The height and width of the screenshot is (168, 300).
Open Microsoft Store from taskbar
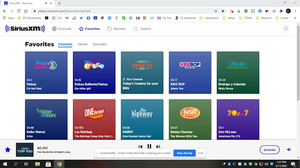pyautogui.click(x=48, y=164)
